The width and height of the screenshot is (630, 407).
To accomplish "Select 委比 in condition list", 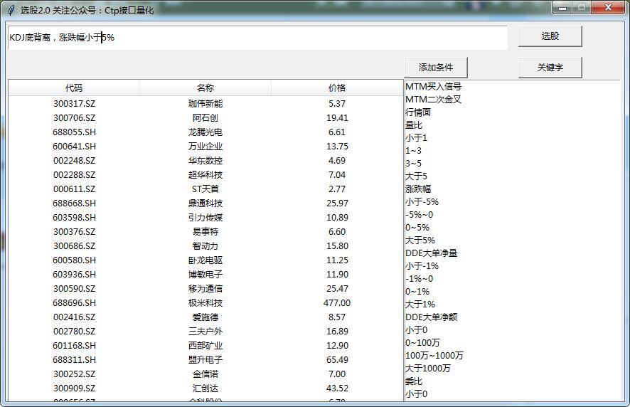I will pos(413,381).
